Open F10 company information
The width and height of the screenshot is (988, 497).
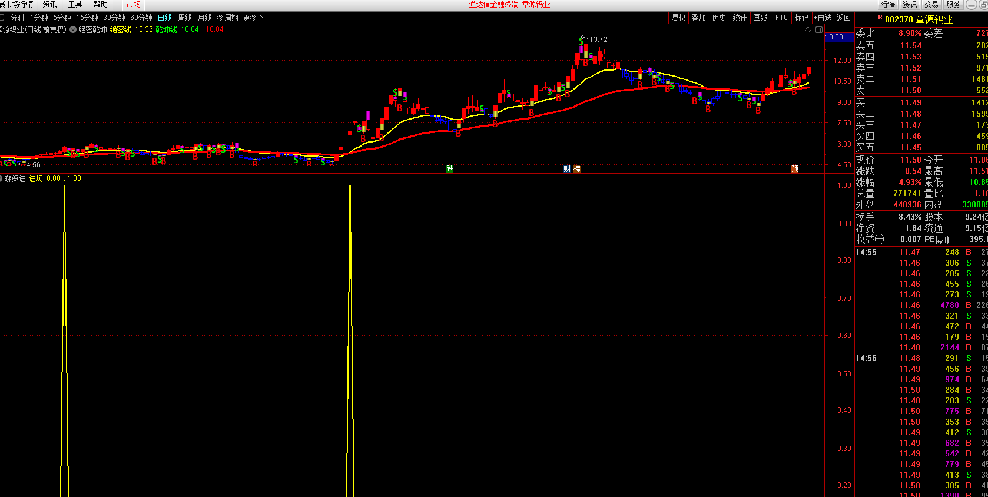coord(781,18)
